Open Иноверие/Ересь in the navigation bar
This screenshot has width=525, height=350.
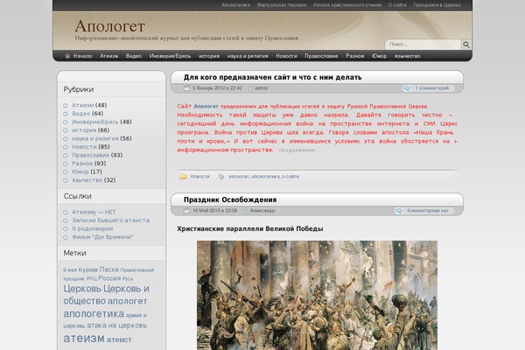point(170,56)
